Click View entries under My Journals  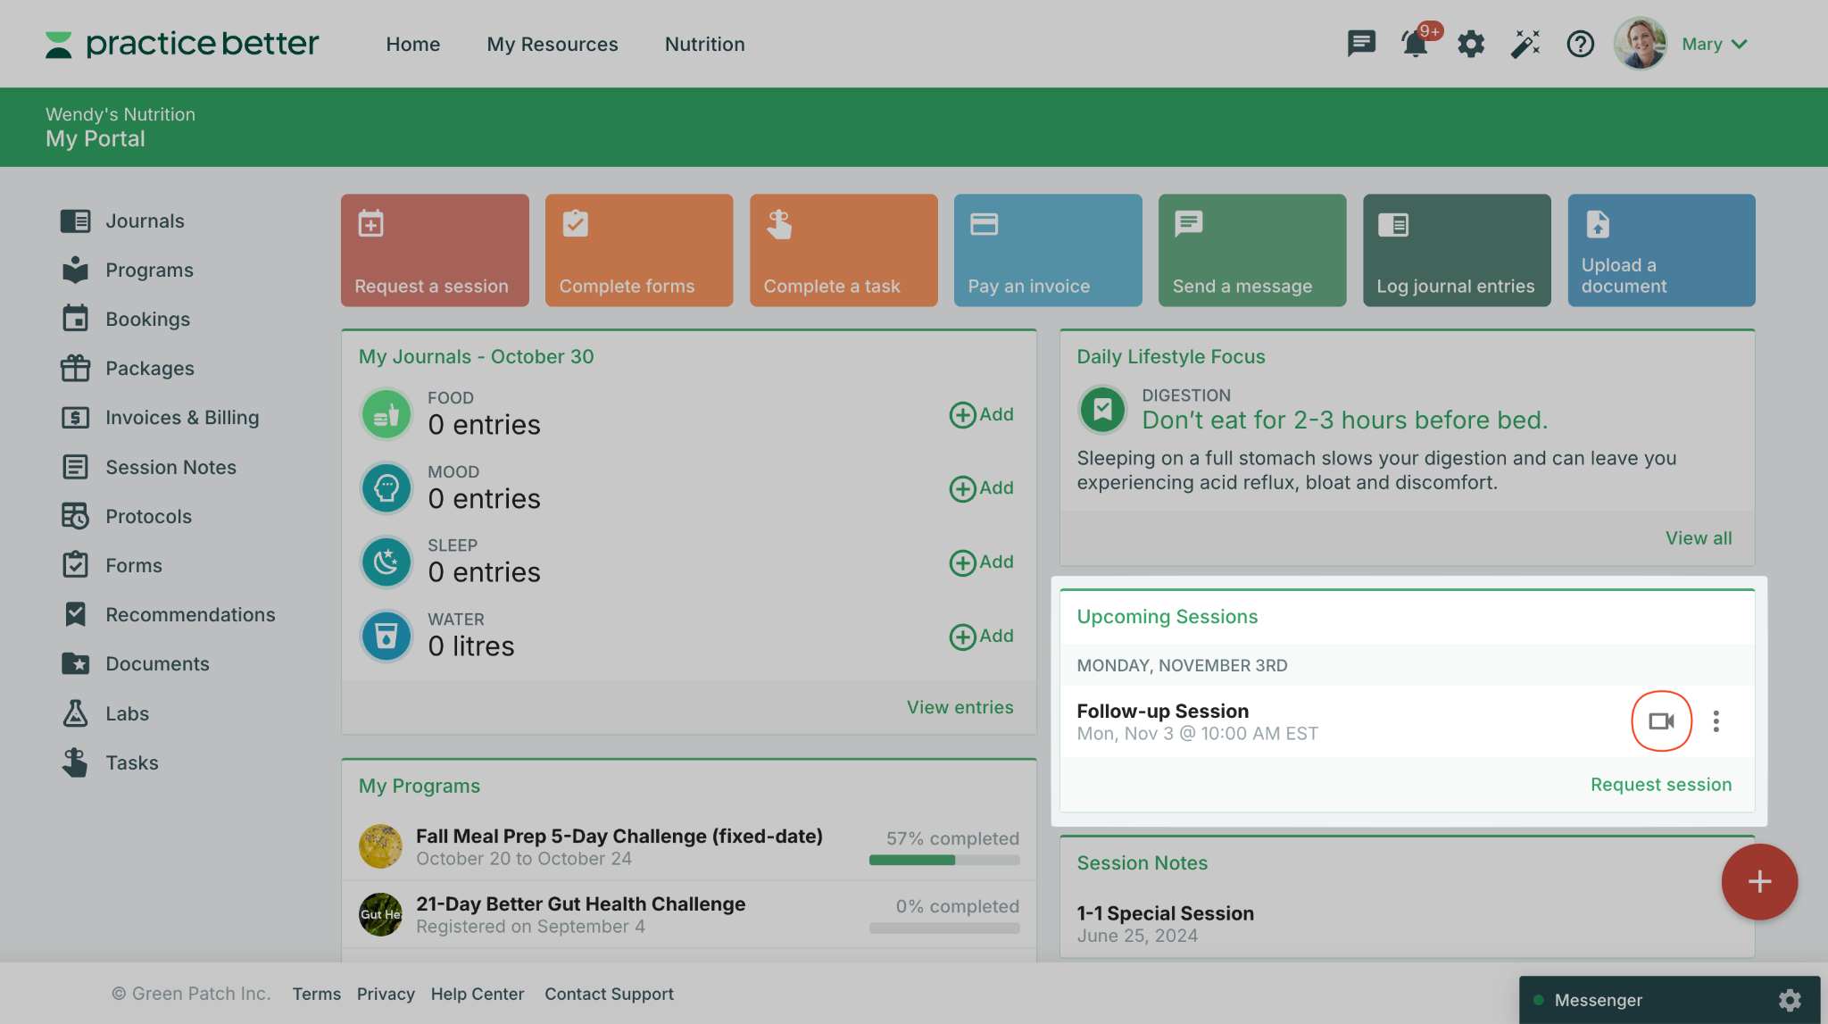tap(960, 706)
